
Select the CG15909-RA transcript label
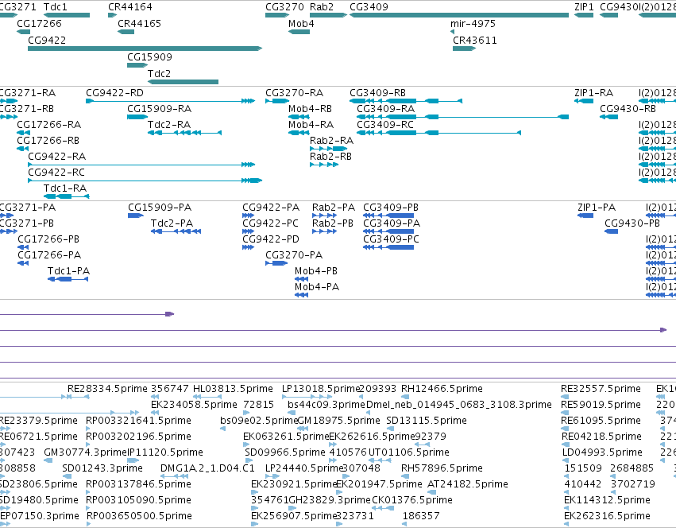pos(159,109)
